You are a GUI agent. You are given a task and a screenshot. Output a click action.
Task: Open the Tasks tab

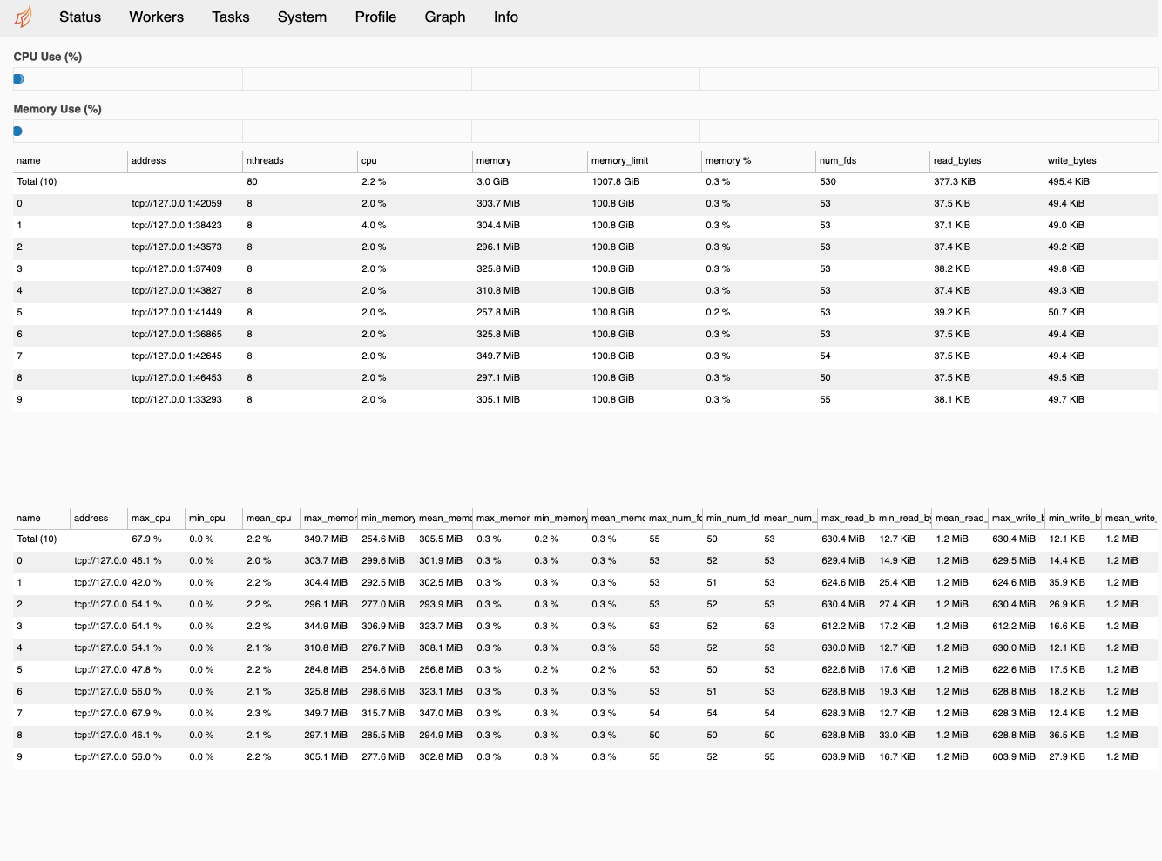tap(231, 17)
